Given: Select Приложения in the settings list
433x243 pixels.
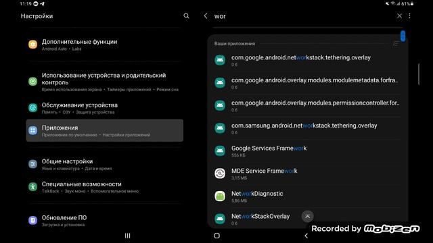Looking at the screenshot, I should (x=105, y=130).
